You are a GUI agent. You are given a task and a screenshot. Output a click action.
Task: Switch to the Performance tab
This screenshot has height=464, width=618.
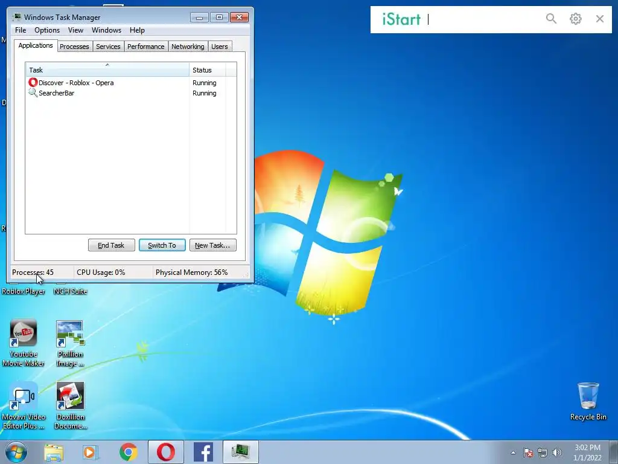click(145, 47)
